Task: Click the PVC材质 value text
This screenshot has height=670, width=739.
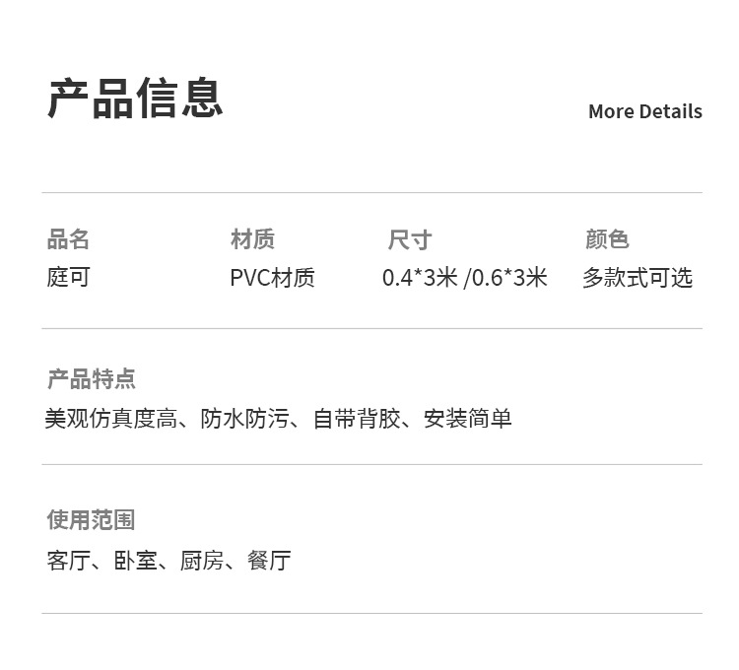Action: (x=272, y=278)
